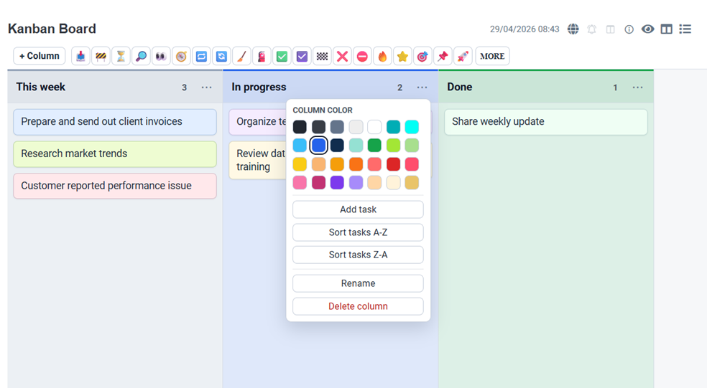Screen dimensions: 707x388
Task: Pick the eyes emoji icon
Action: 161,56
